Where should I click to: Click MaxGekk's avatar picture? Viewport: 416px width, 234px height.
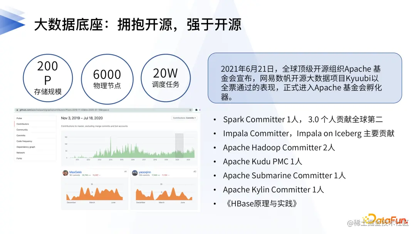coord(65,173)
